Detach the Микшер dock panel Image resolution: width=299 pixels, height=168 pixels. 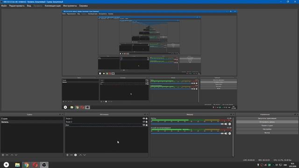point(231,114)
